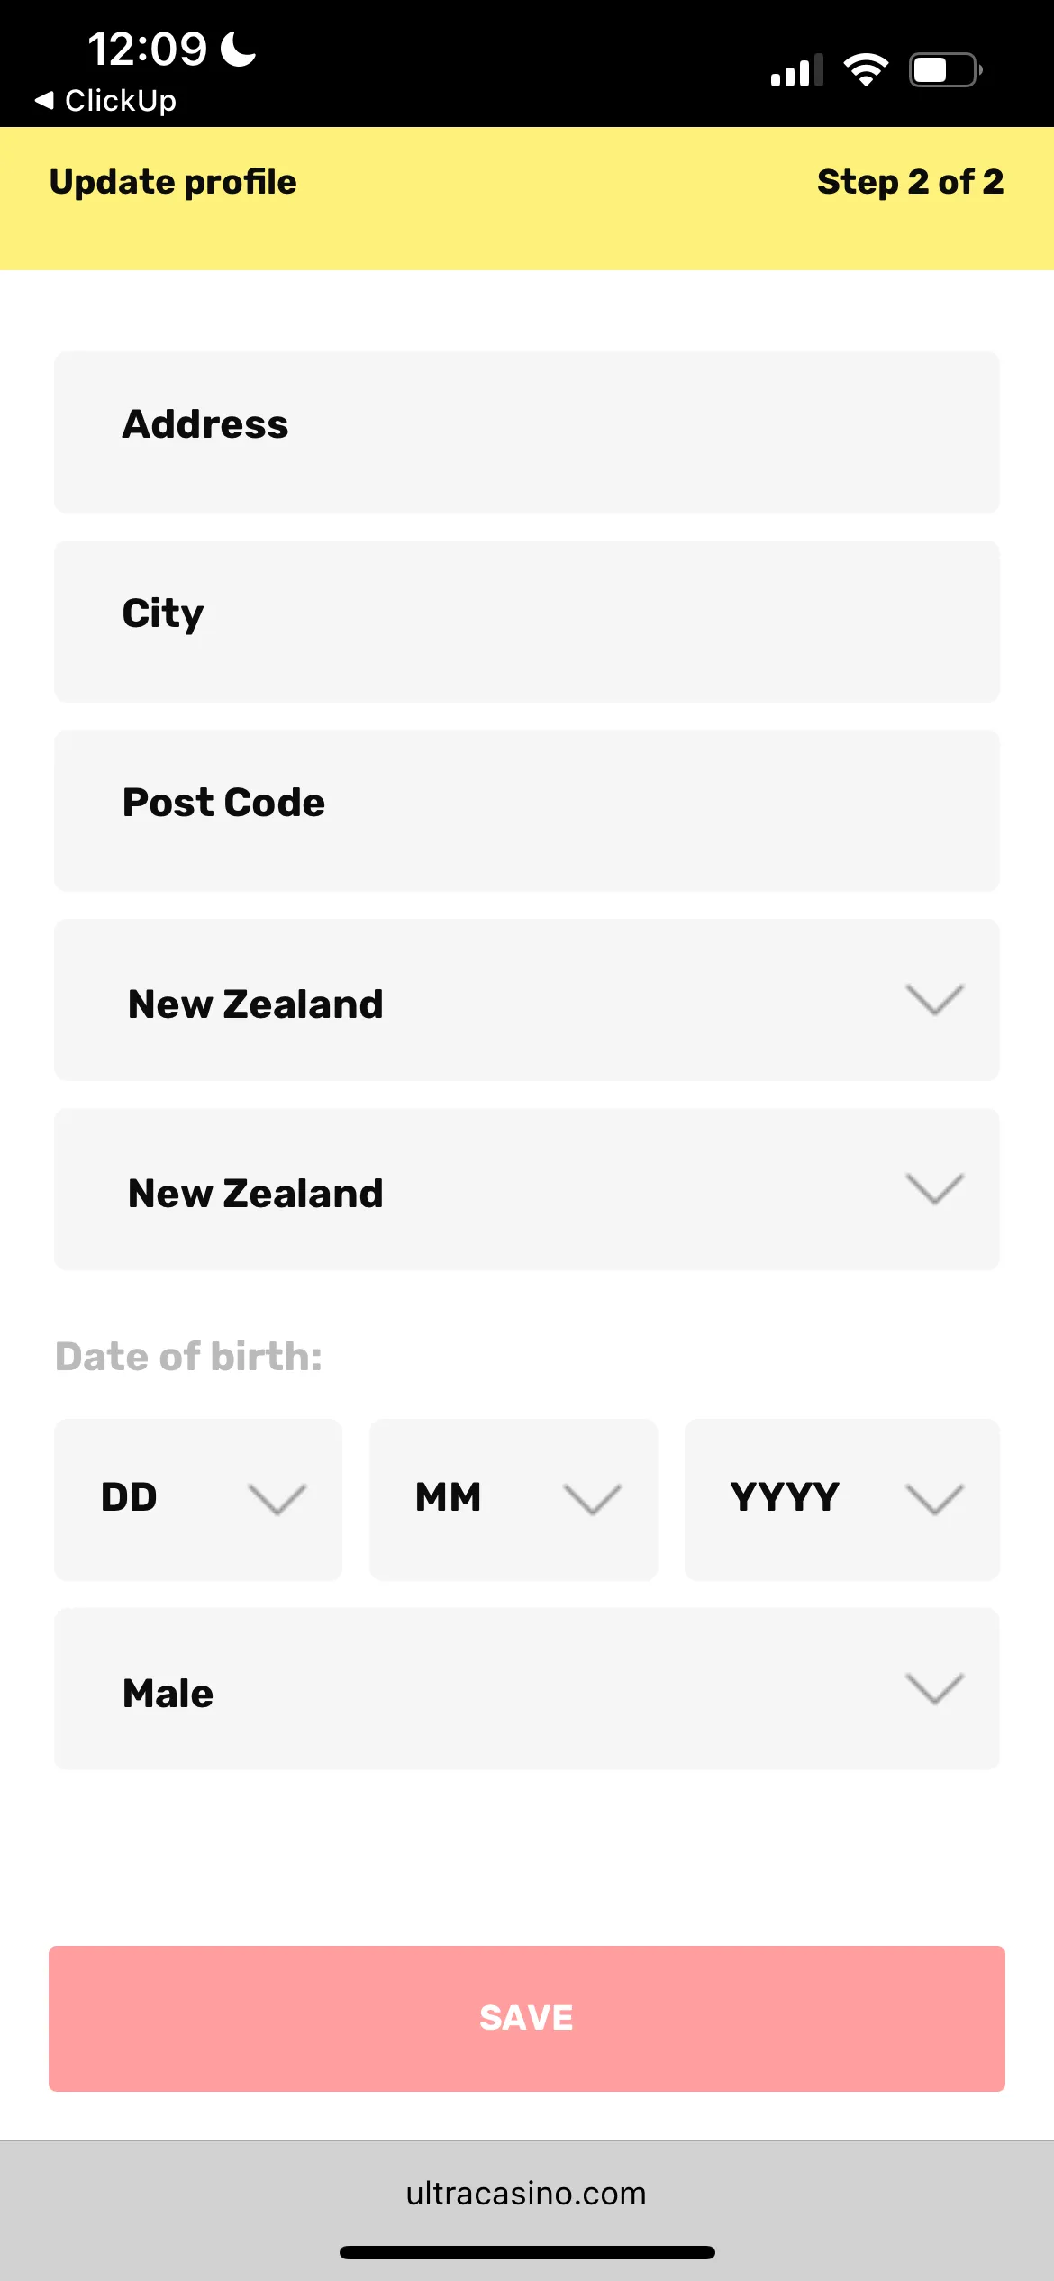
Task: Open the MM month dropdown
Action: [513, 1499]
